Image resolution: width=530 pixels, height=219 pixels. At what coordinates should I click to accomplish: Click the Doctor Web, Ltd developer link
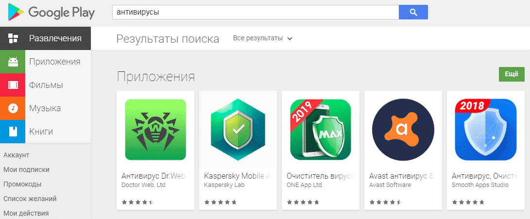click(143, 185)
